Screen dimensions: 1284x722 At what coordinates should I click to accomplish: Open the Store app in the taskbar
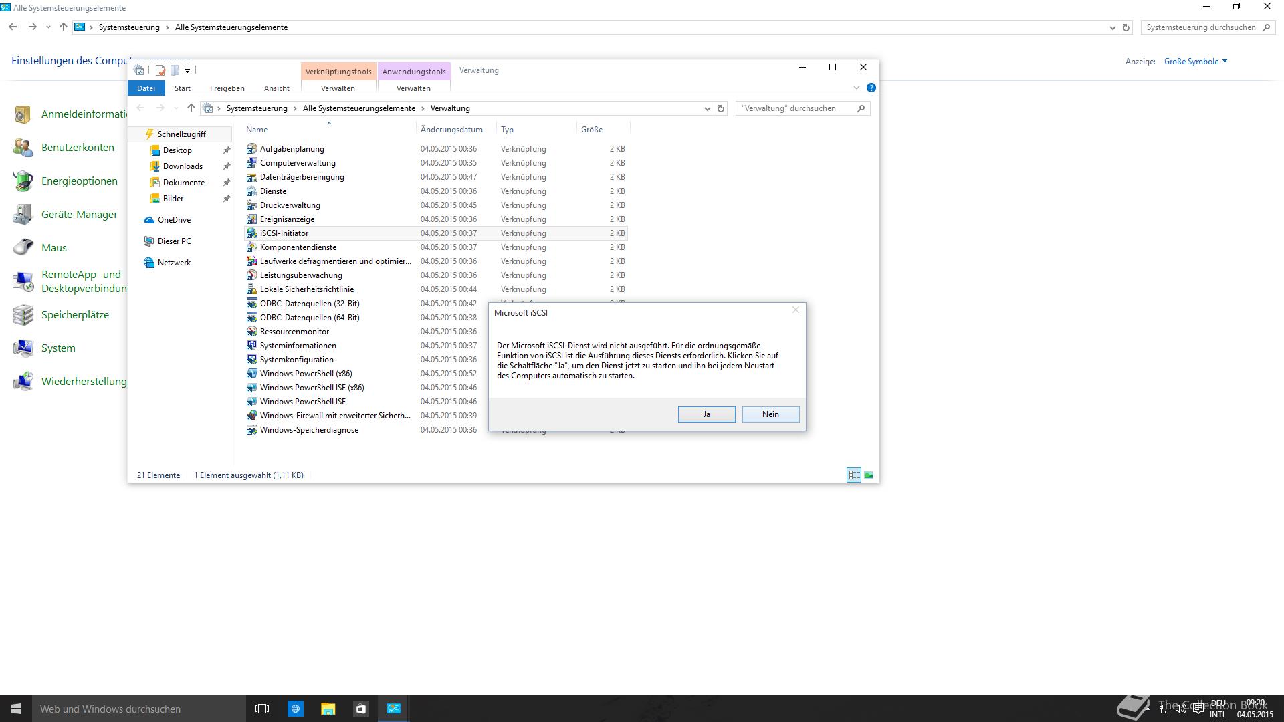360,709
